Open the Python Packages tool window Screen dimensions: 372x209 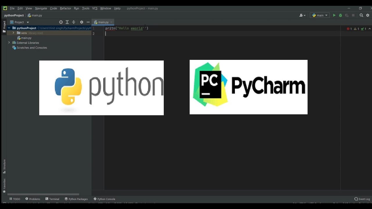(x=76, y=199)
